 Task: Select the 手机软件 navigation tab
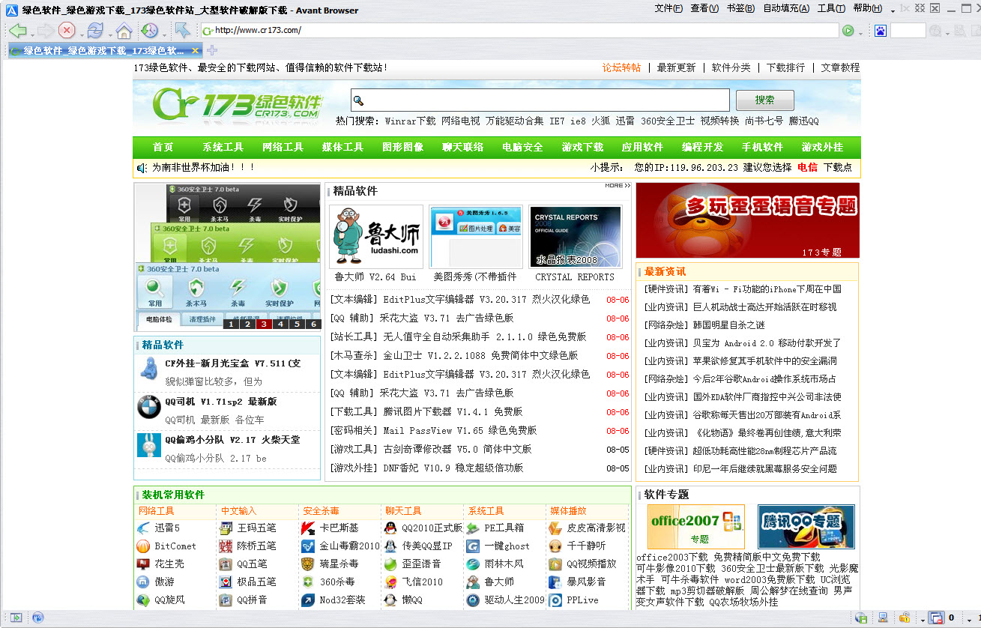point(762,147)
